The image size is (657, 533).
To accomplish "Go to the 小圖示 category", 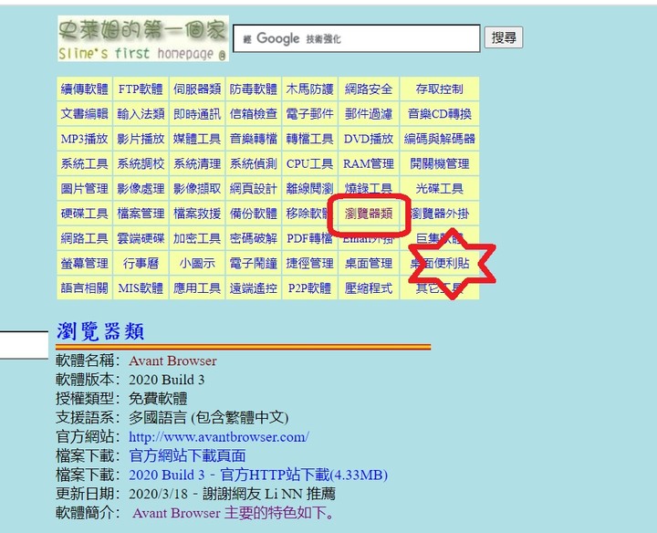I will pyautogui.click(x=197, y=263).
